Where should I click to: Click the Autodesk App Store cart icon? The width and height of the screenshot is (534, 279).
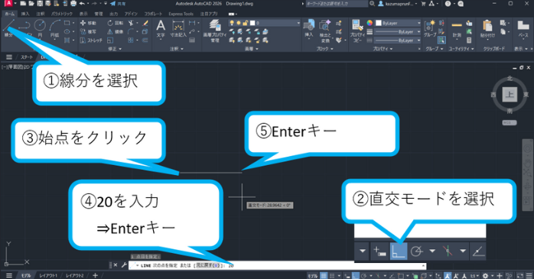[x=423, y=3]
